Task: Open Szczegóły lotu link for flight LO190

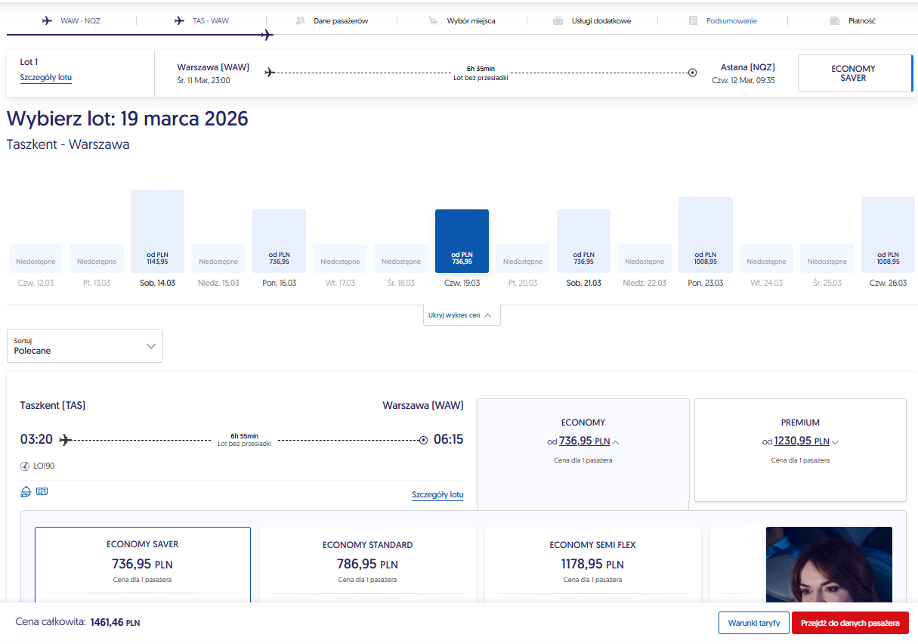Action: point(437,495)
